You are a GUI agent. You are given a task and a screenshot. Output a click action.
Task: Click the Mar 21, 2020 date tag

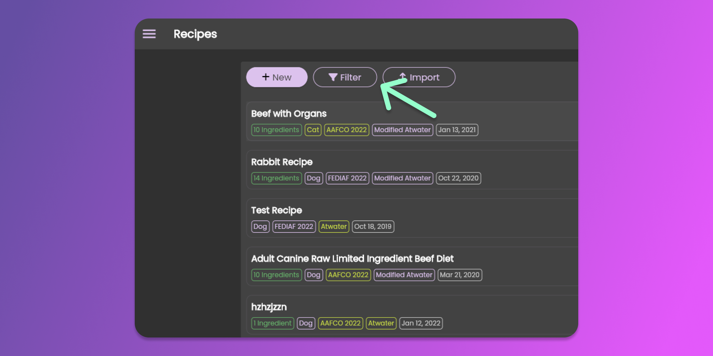(459, 275)
